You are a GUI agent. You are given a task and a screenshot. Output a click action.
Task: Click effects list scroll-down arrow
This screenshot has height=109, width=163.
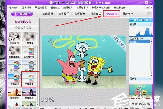[x=37, y=105]
